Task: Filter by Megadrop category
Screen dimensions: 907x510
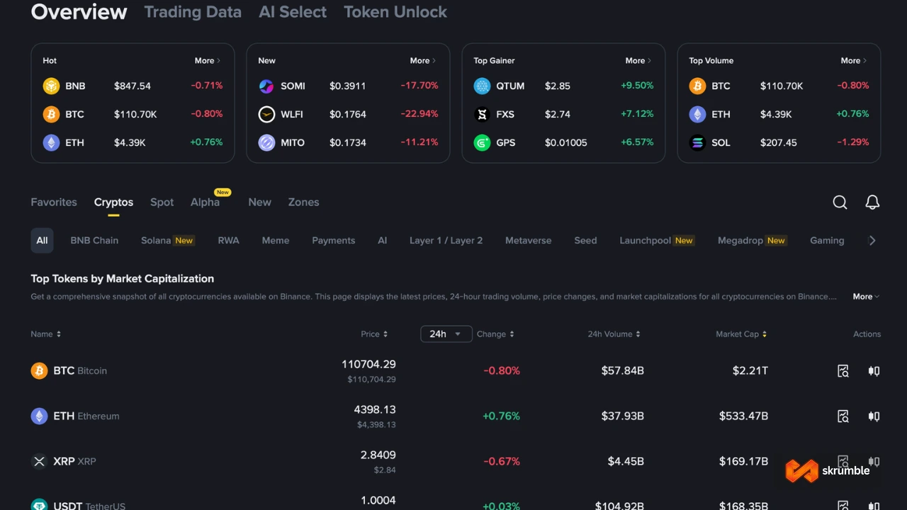Action: point(752,240)
